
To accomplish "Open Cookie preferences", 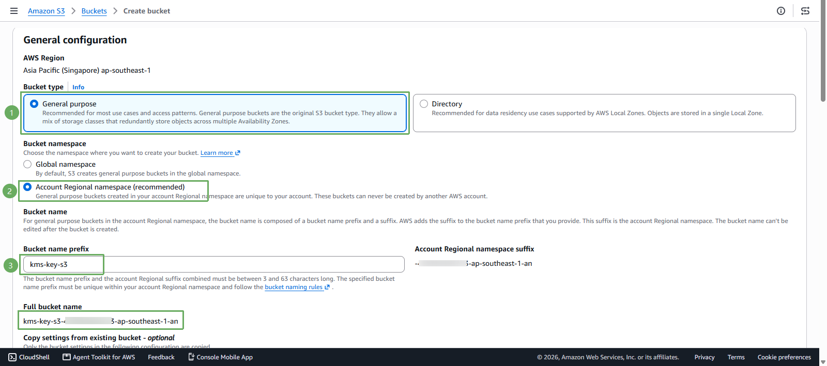I will (784, 357).
